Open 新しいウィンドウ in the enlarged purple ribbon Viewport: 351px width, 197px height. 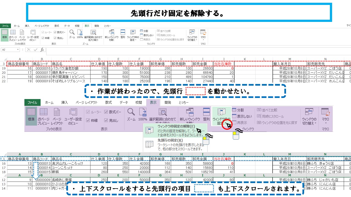coord(190,116)
